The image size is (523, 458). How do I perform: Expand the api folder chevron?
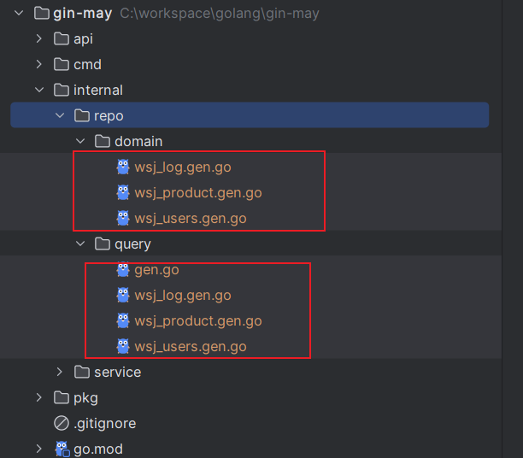(38, 38)
